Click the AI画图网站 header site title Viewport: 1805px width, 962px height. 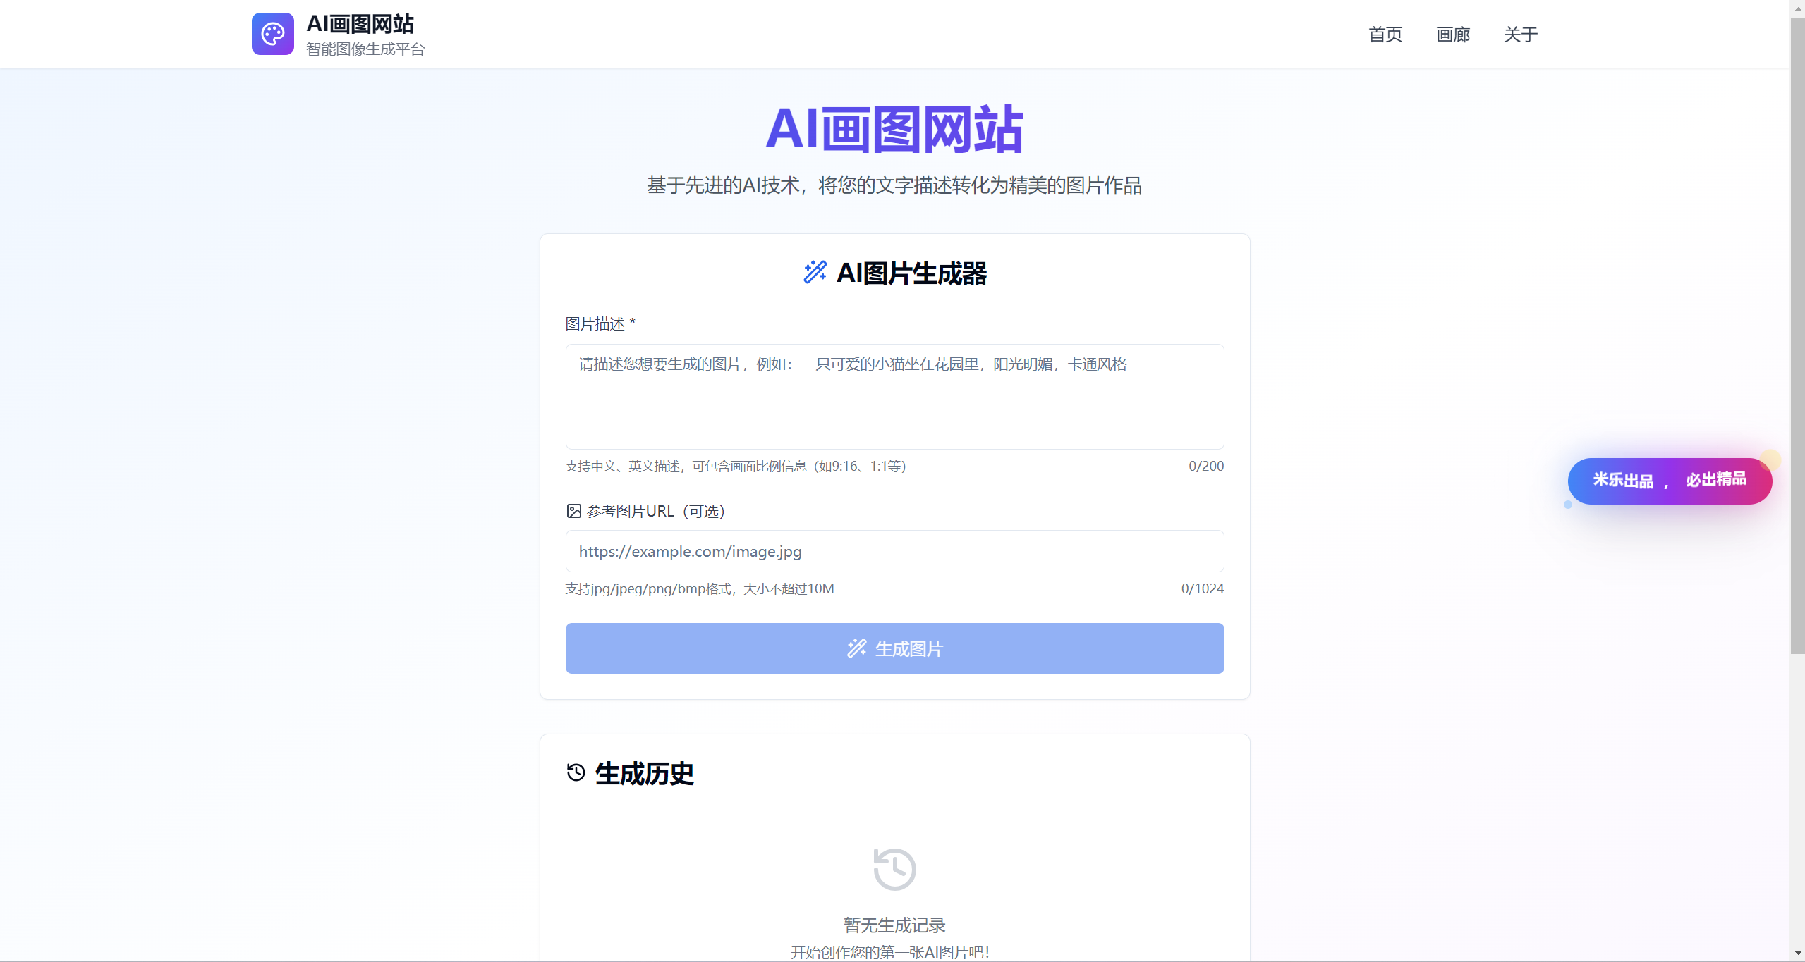pos(360,24)
